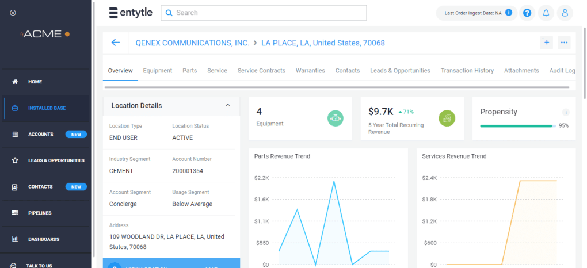The height and width of the screenshot is (268, 587).
Task: Click the search magnifier icon
Action: tap(169, 13)
